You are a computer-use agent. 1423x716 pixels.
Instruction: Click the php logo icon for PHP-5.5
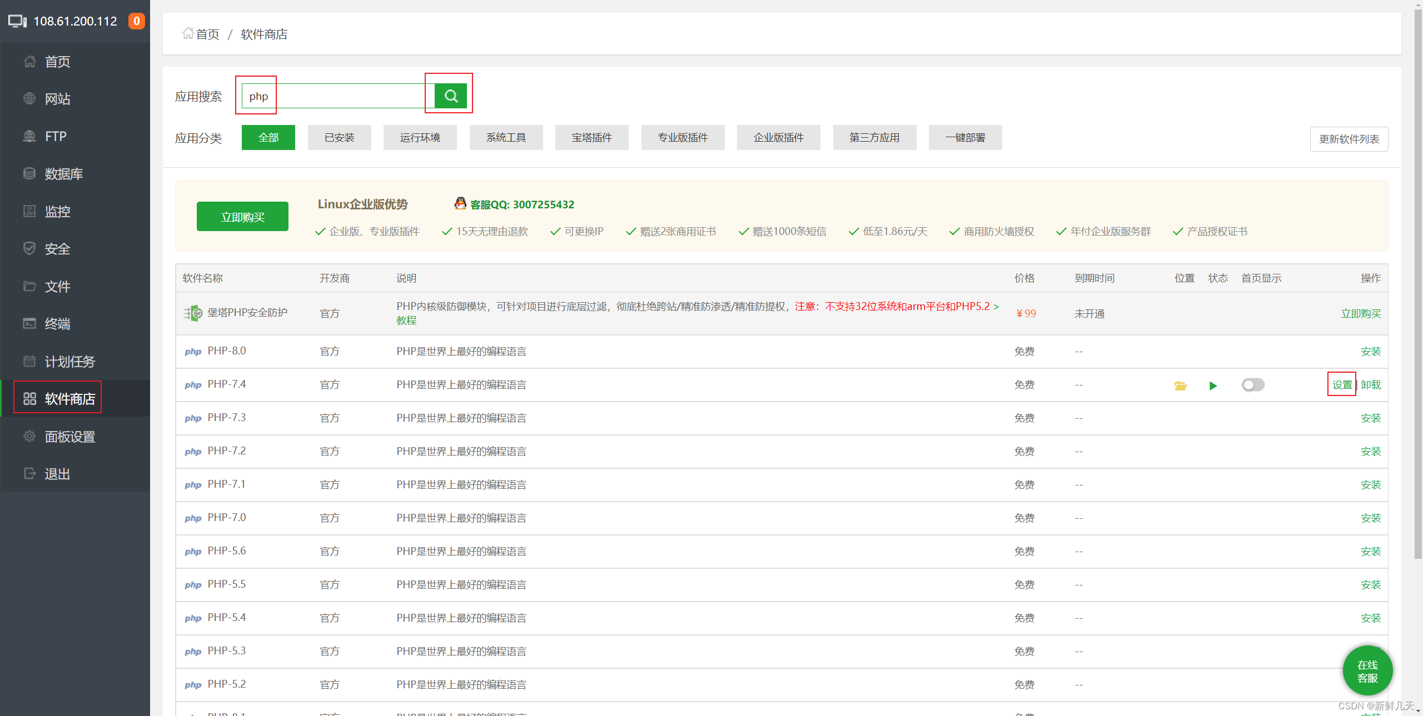click(x=193, y=585)
